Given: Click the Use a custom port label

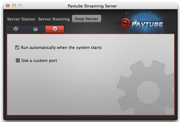Looking at the screenshot, I should (x=39, y=60).
